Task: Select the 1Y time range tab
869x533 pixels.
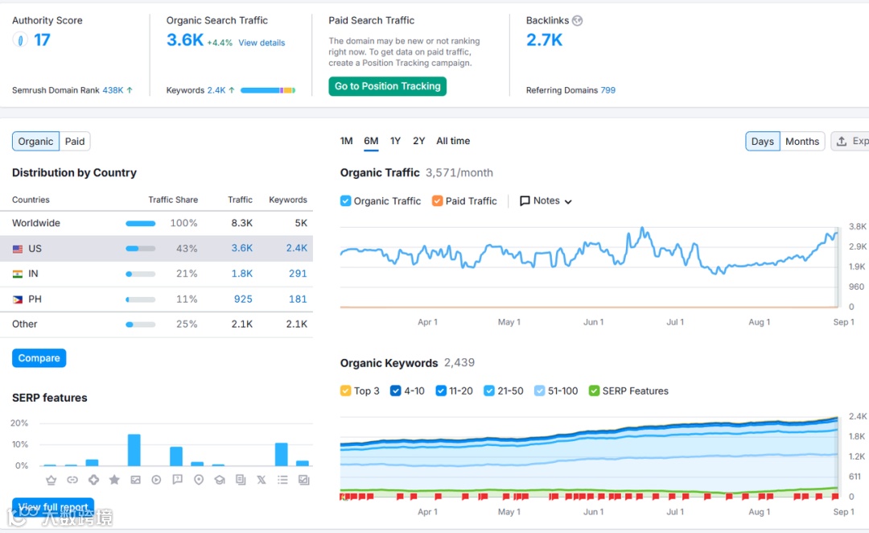Action: (395, 141)
